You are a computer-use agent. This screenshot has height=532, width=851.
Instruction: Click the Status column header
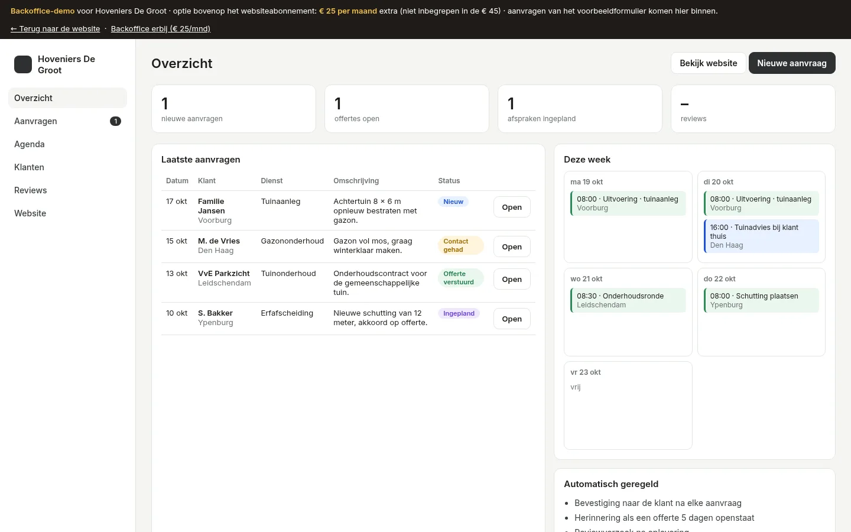click(449, 181)
